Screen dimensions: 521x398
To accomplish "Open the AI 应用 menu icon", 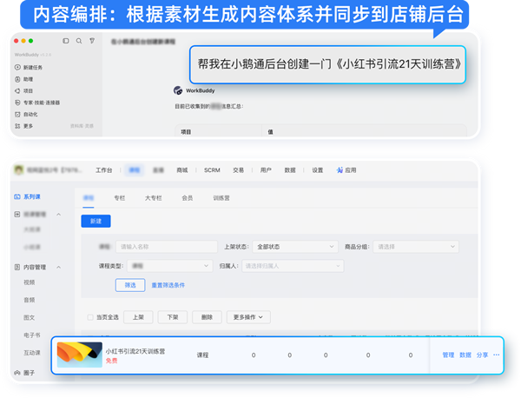I will pyautogui.click(x=340, y=170).
